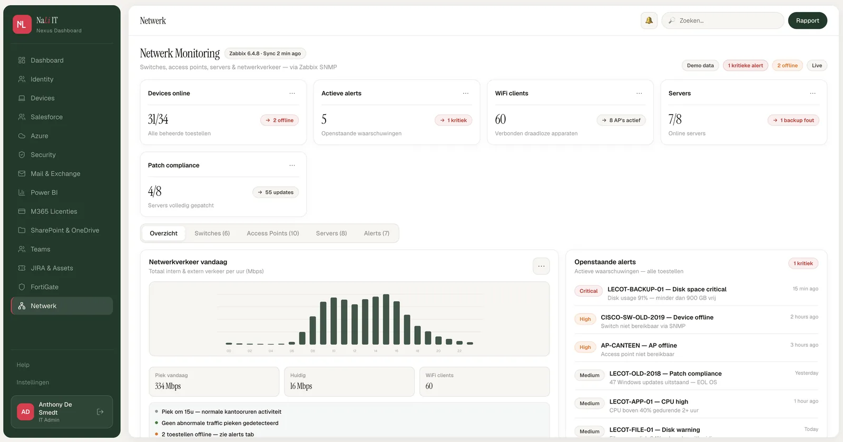The width and height of the screenshot is (843, 442).
Task: Click the Devices laptop icon in sidebar
Action: point(22,98)
